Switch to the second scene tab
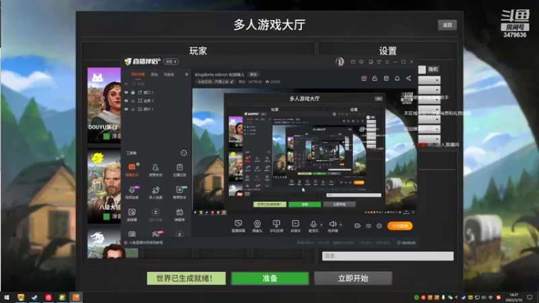Screen dimensions: 539x303 154,74
